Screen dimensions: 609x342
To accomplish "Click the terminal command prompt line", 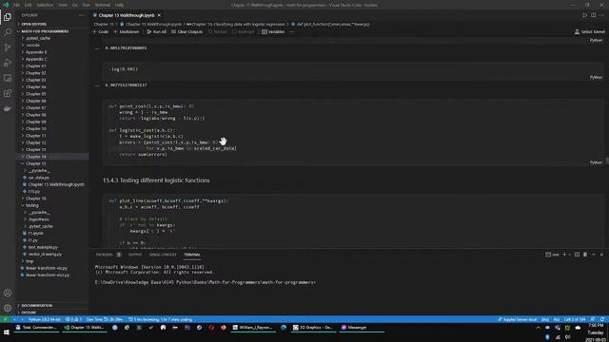I will coord(206,282).
